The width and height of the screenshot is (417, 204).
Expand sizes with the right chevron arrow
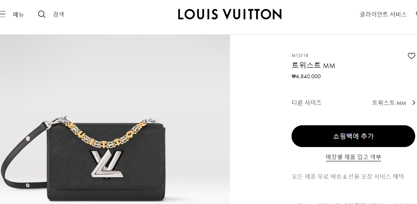tap(414, 103)
